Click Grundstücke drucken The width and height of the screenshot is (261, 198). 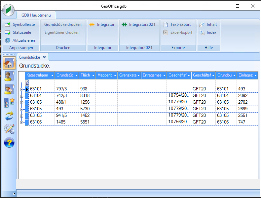coord(63,25)
